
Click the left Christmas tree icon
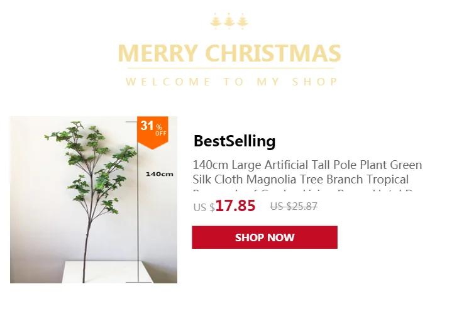216,21
